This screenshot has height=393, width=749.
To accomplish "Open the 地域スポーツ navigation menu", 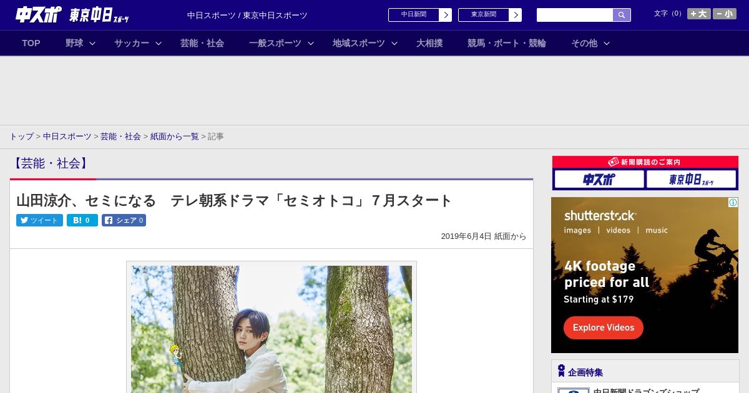I will [x=359, y=43].
